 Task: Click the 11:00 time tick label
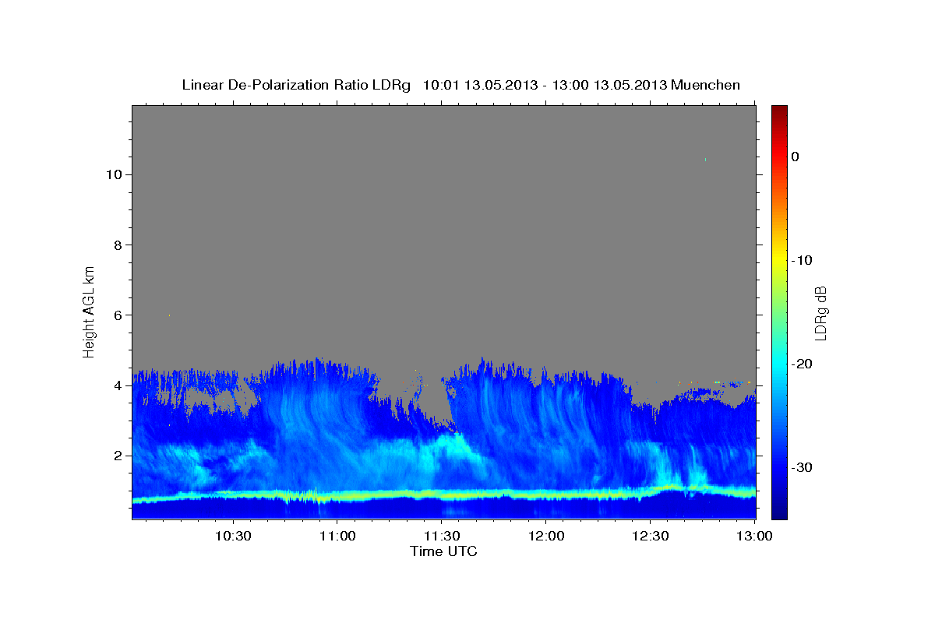(x=337, y=537)
